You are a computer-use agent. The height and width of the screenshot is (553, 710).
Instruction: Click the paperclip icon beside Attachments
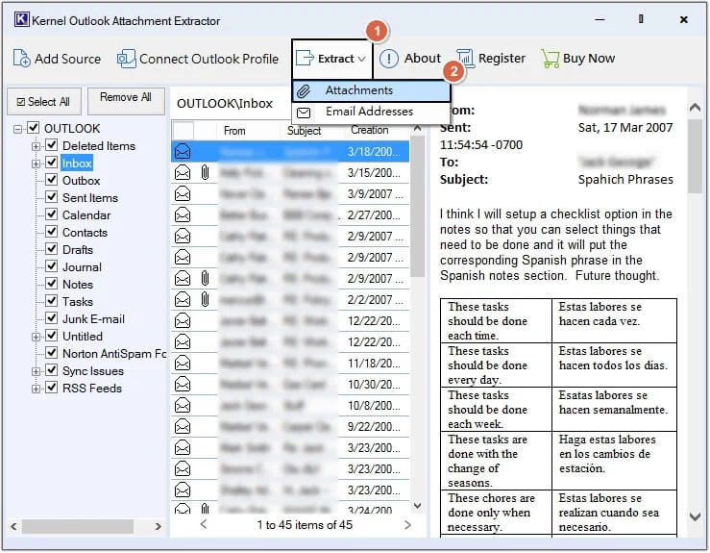304,91
